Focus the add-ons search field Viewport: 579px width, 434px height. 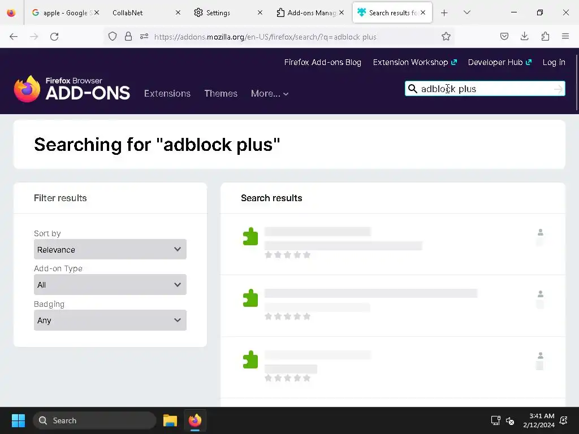point(486,89)
